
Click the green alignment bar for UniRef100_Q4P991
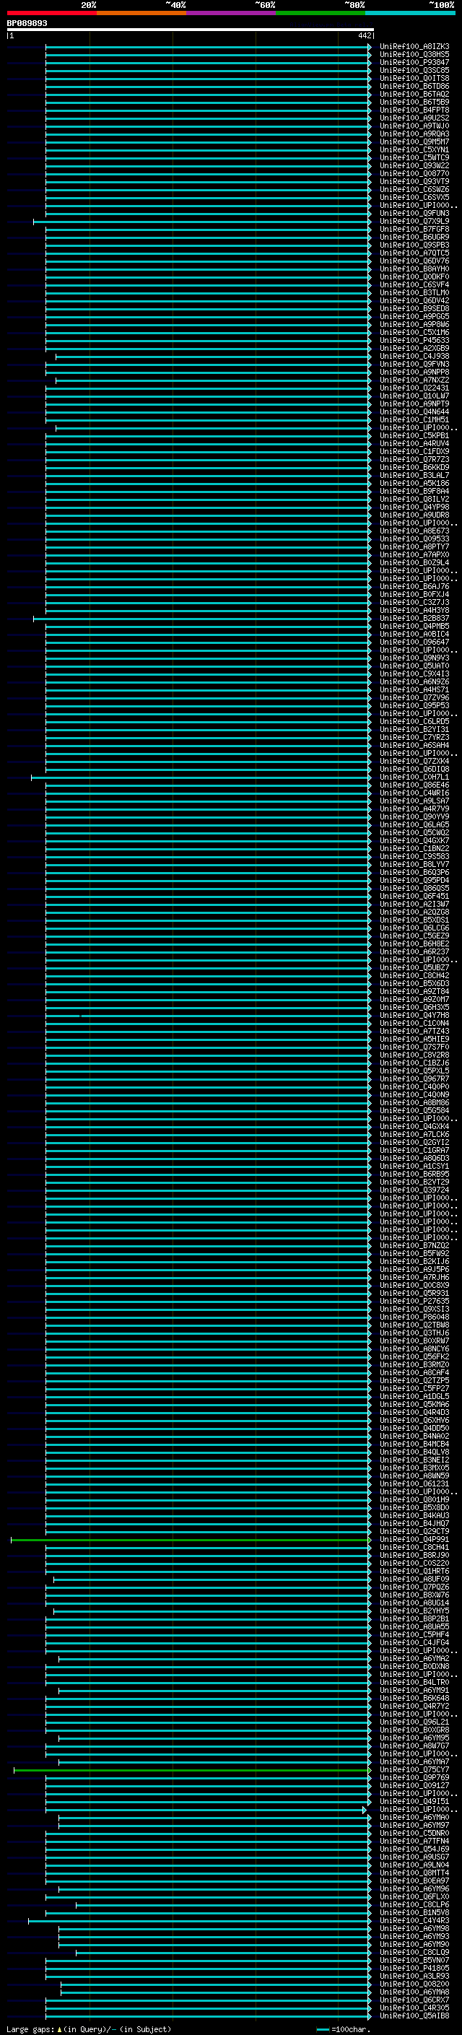[191, 1541]
